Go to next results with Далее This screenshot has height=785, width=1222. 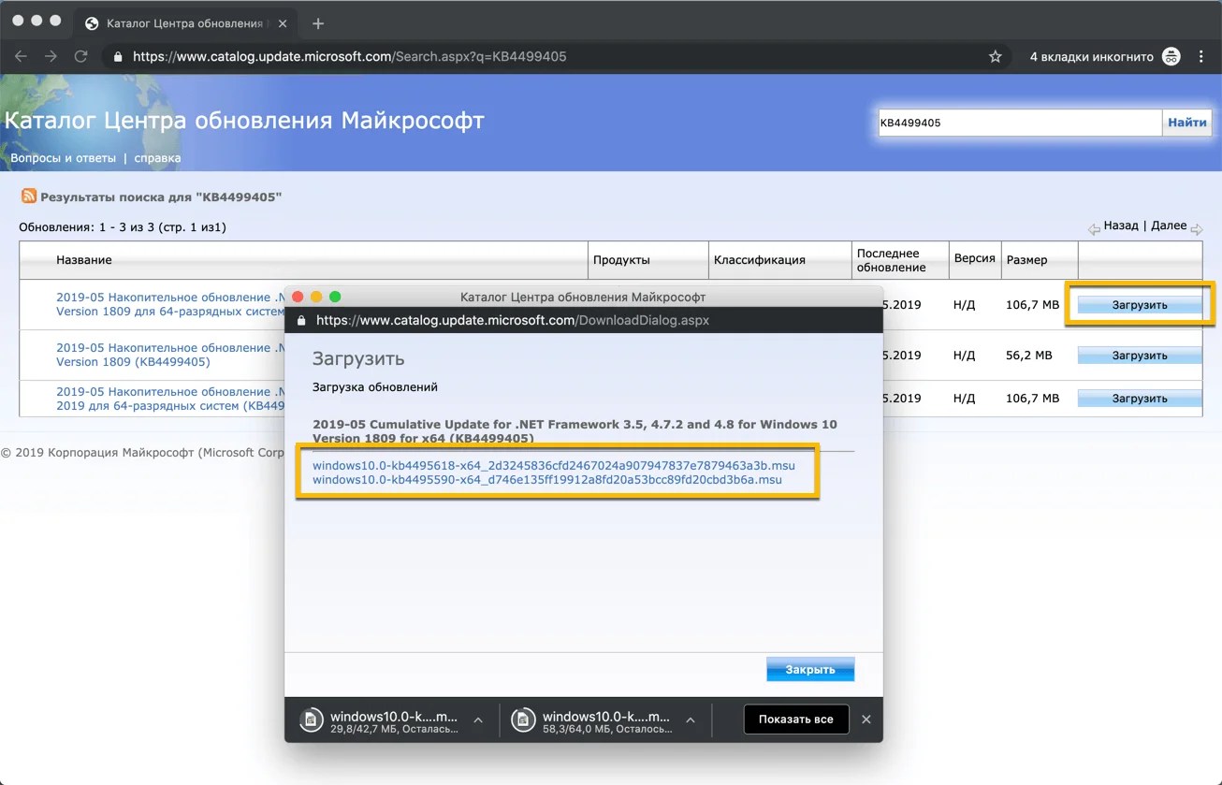(1169, 225)
